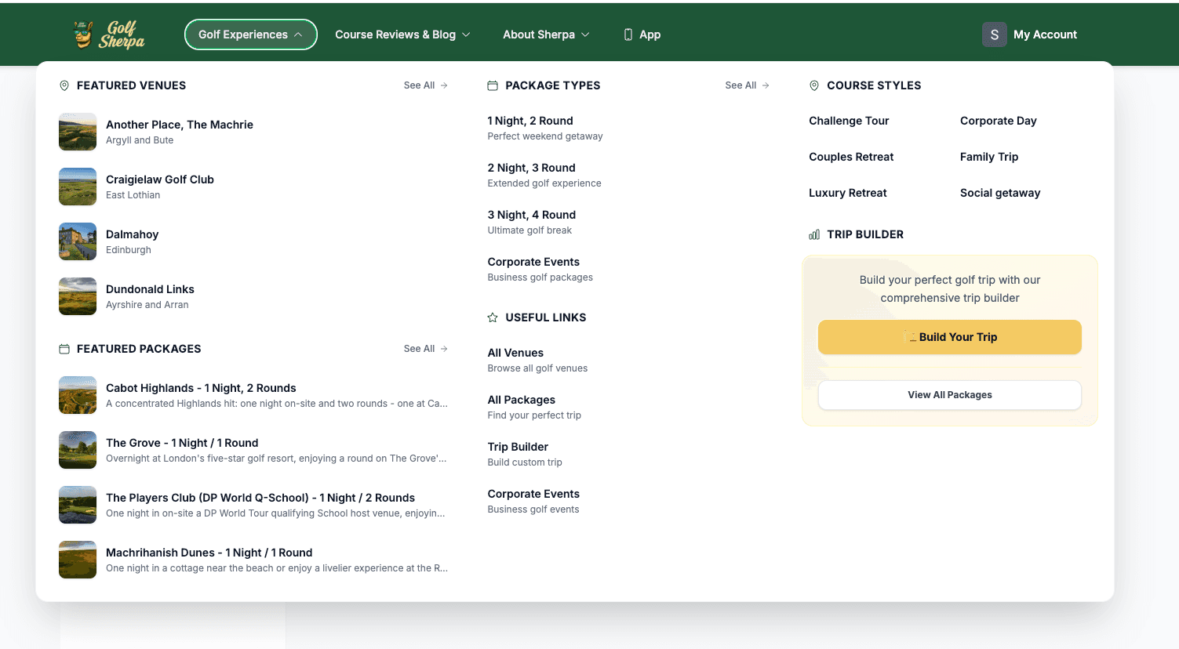Select the 2 Night, 3 Round package type
1179x649 pixels.
pos(531,168)
